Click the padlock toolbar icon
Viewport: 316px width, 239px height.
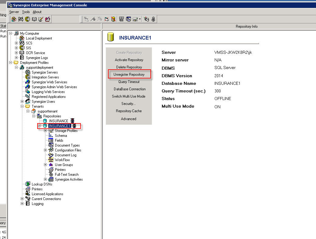153,19
